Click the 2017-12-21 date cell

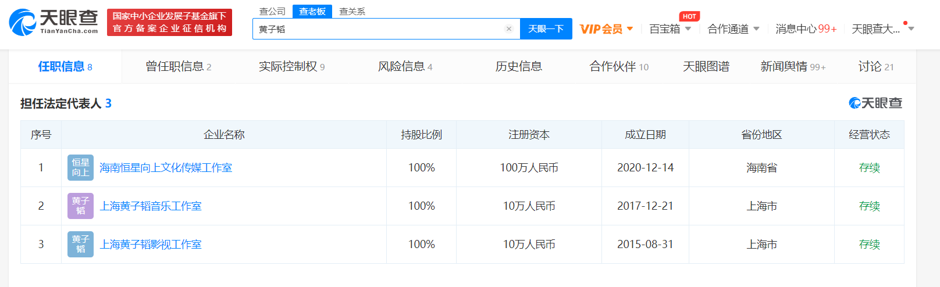coord(645,206)
